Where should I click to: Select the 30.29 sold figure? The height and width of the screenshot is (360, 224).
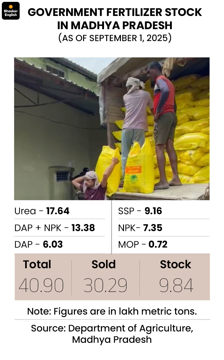(105, 285)
